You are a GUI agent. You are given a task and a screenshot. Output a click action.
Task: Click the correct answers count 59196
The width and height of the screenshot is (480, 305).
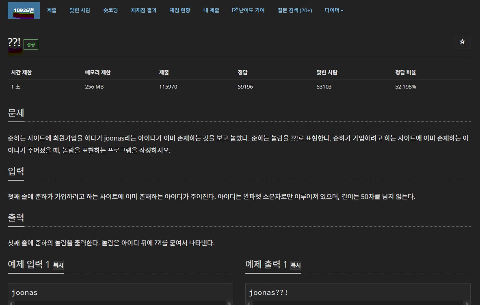pyautogui.click(x=245, y=87)
